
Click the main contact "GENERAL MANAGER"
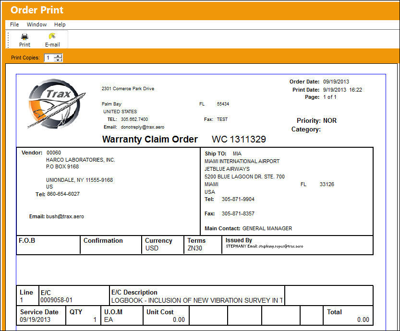[267, 228]
